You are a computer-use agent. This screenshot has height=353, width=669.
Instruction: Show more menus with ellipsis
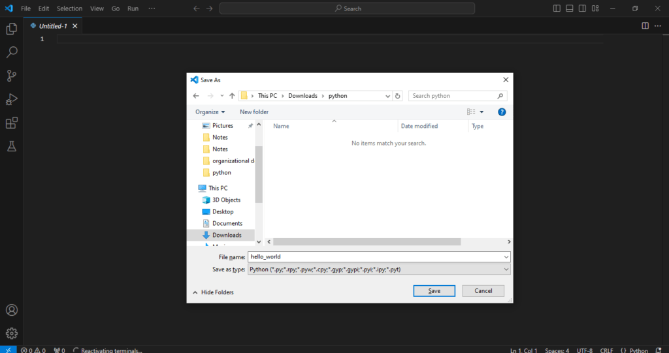pos(152,8)
